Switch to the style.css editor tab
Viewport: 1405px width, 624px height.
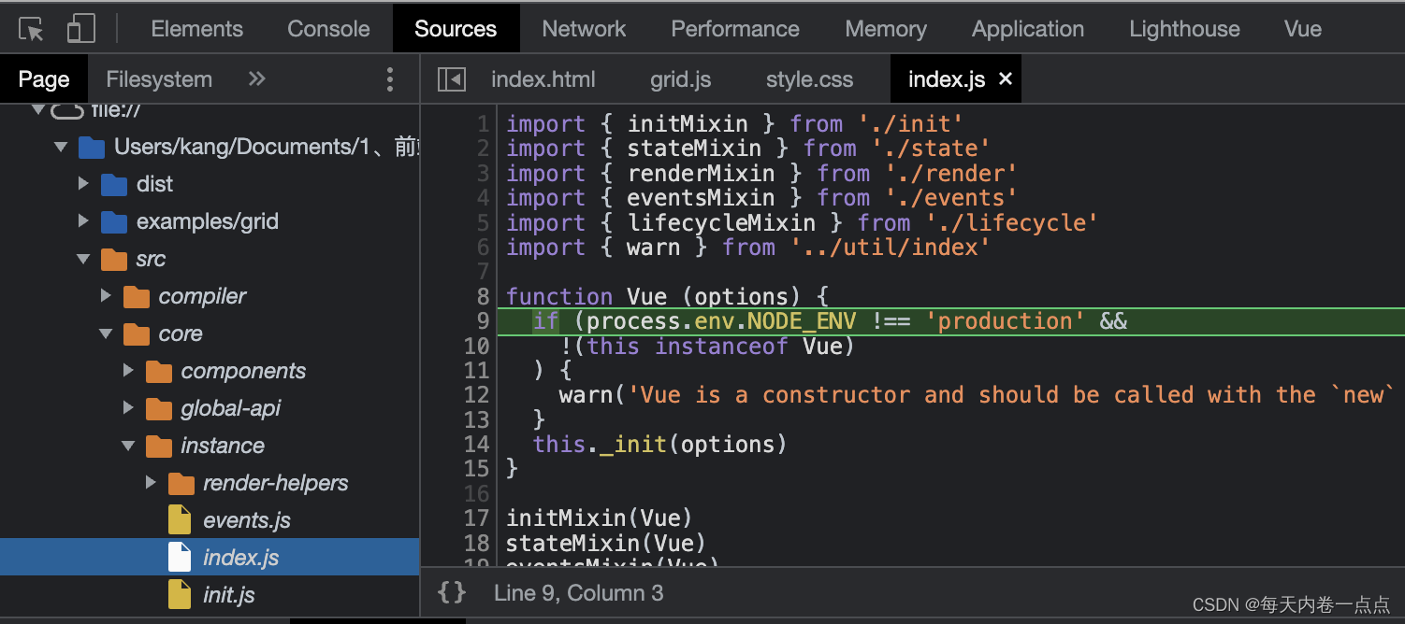809,79
